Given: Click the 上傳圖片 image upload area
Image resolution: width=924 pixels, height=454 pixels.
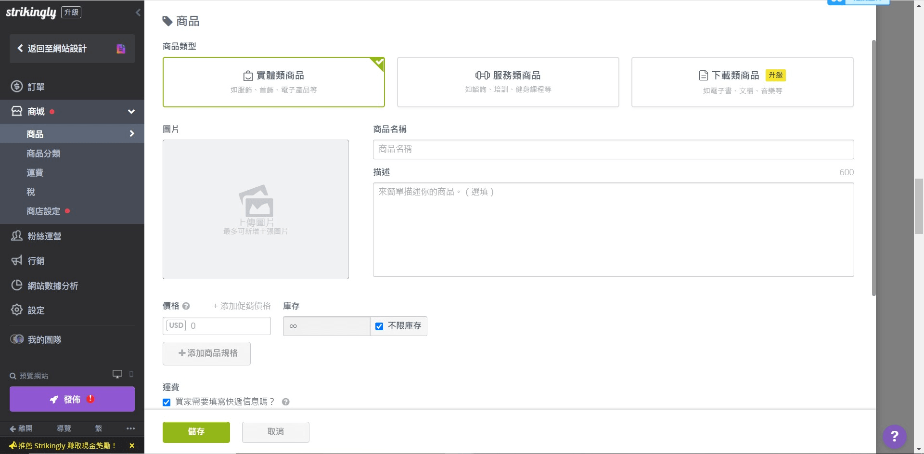Looking at the screenshot, I should (x=256, y=209).
